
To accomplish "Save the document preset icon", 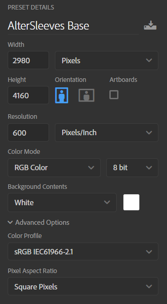I will (150, 25).
